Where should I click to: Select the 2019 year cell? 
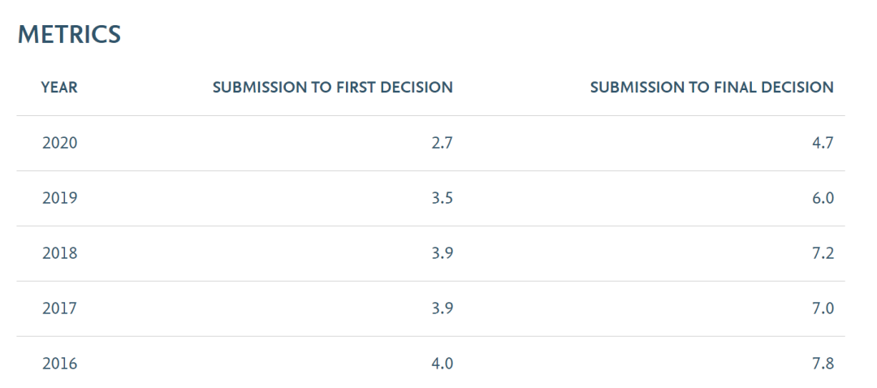click(59, 198)
